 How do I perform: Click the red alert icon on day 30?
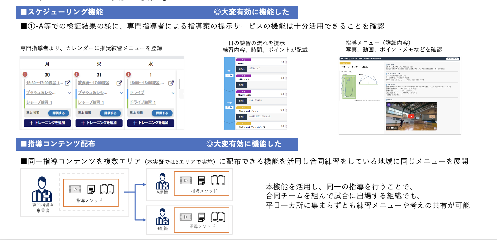tap(25, 74)
